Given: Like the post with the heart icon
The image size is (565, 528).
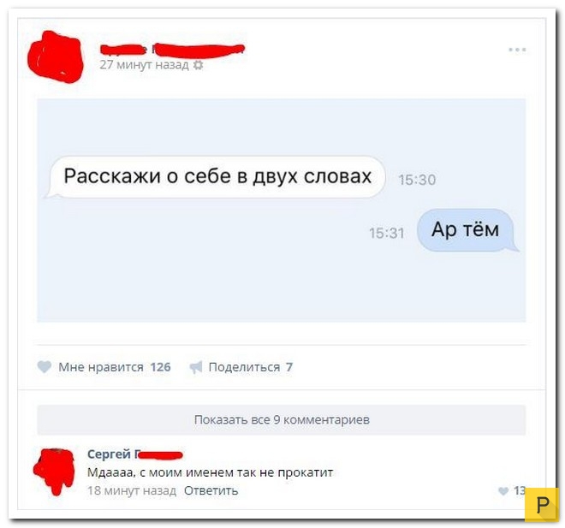Looking at the screenshot, I should 45,367.
